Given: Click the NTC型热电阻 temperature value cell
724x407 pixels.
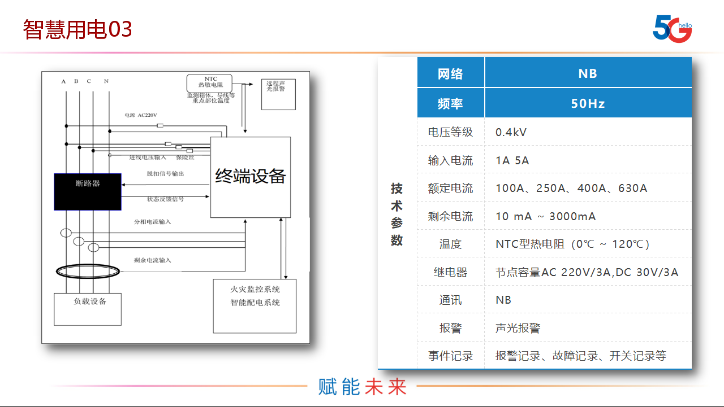Looking at the screenshot, I should [572, 244].
